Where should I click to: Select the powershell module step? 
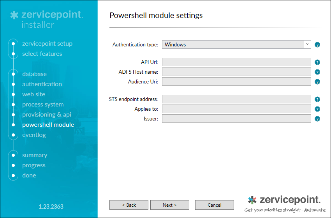[48, 125]
